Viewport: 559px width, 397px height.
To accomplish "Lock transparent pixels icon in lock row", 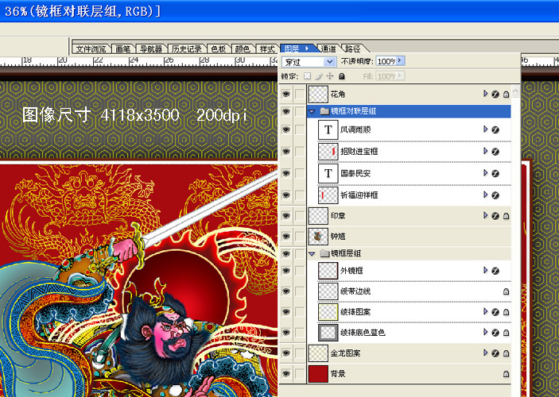I will point(307,76).
